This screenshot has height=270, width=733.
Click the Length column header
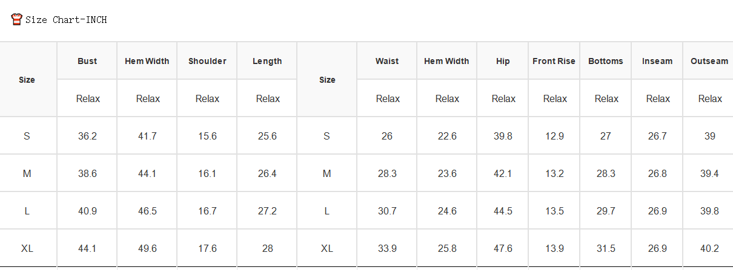[x=267, y=61]
